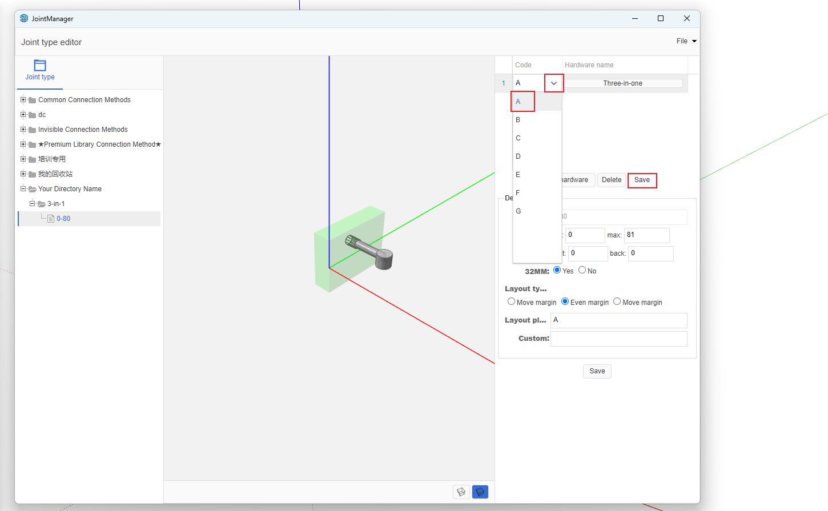Click the 3-in-1 open folder icon
Viewport: 828px width, 511px height.
[42, 204]
